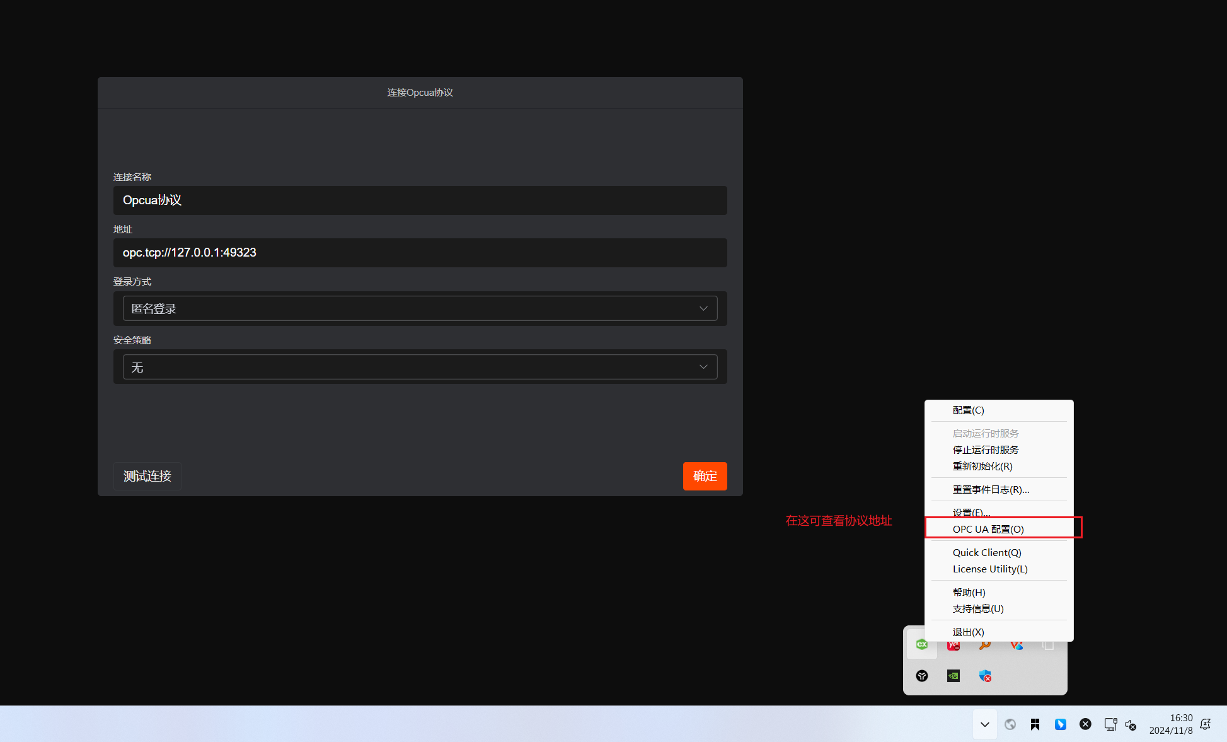The height and width of the screenshot is (742, 1227).
Task: Open License Utility(L) from menu
Action: pos(990,569)
